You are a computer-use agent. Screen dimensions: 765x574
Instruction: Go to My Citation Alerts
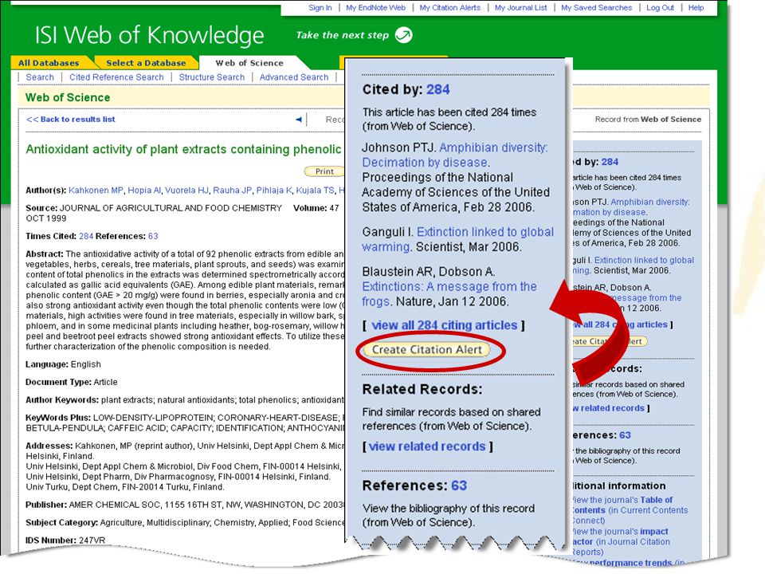[x=449, y=8]
